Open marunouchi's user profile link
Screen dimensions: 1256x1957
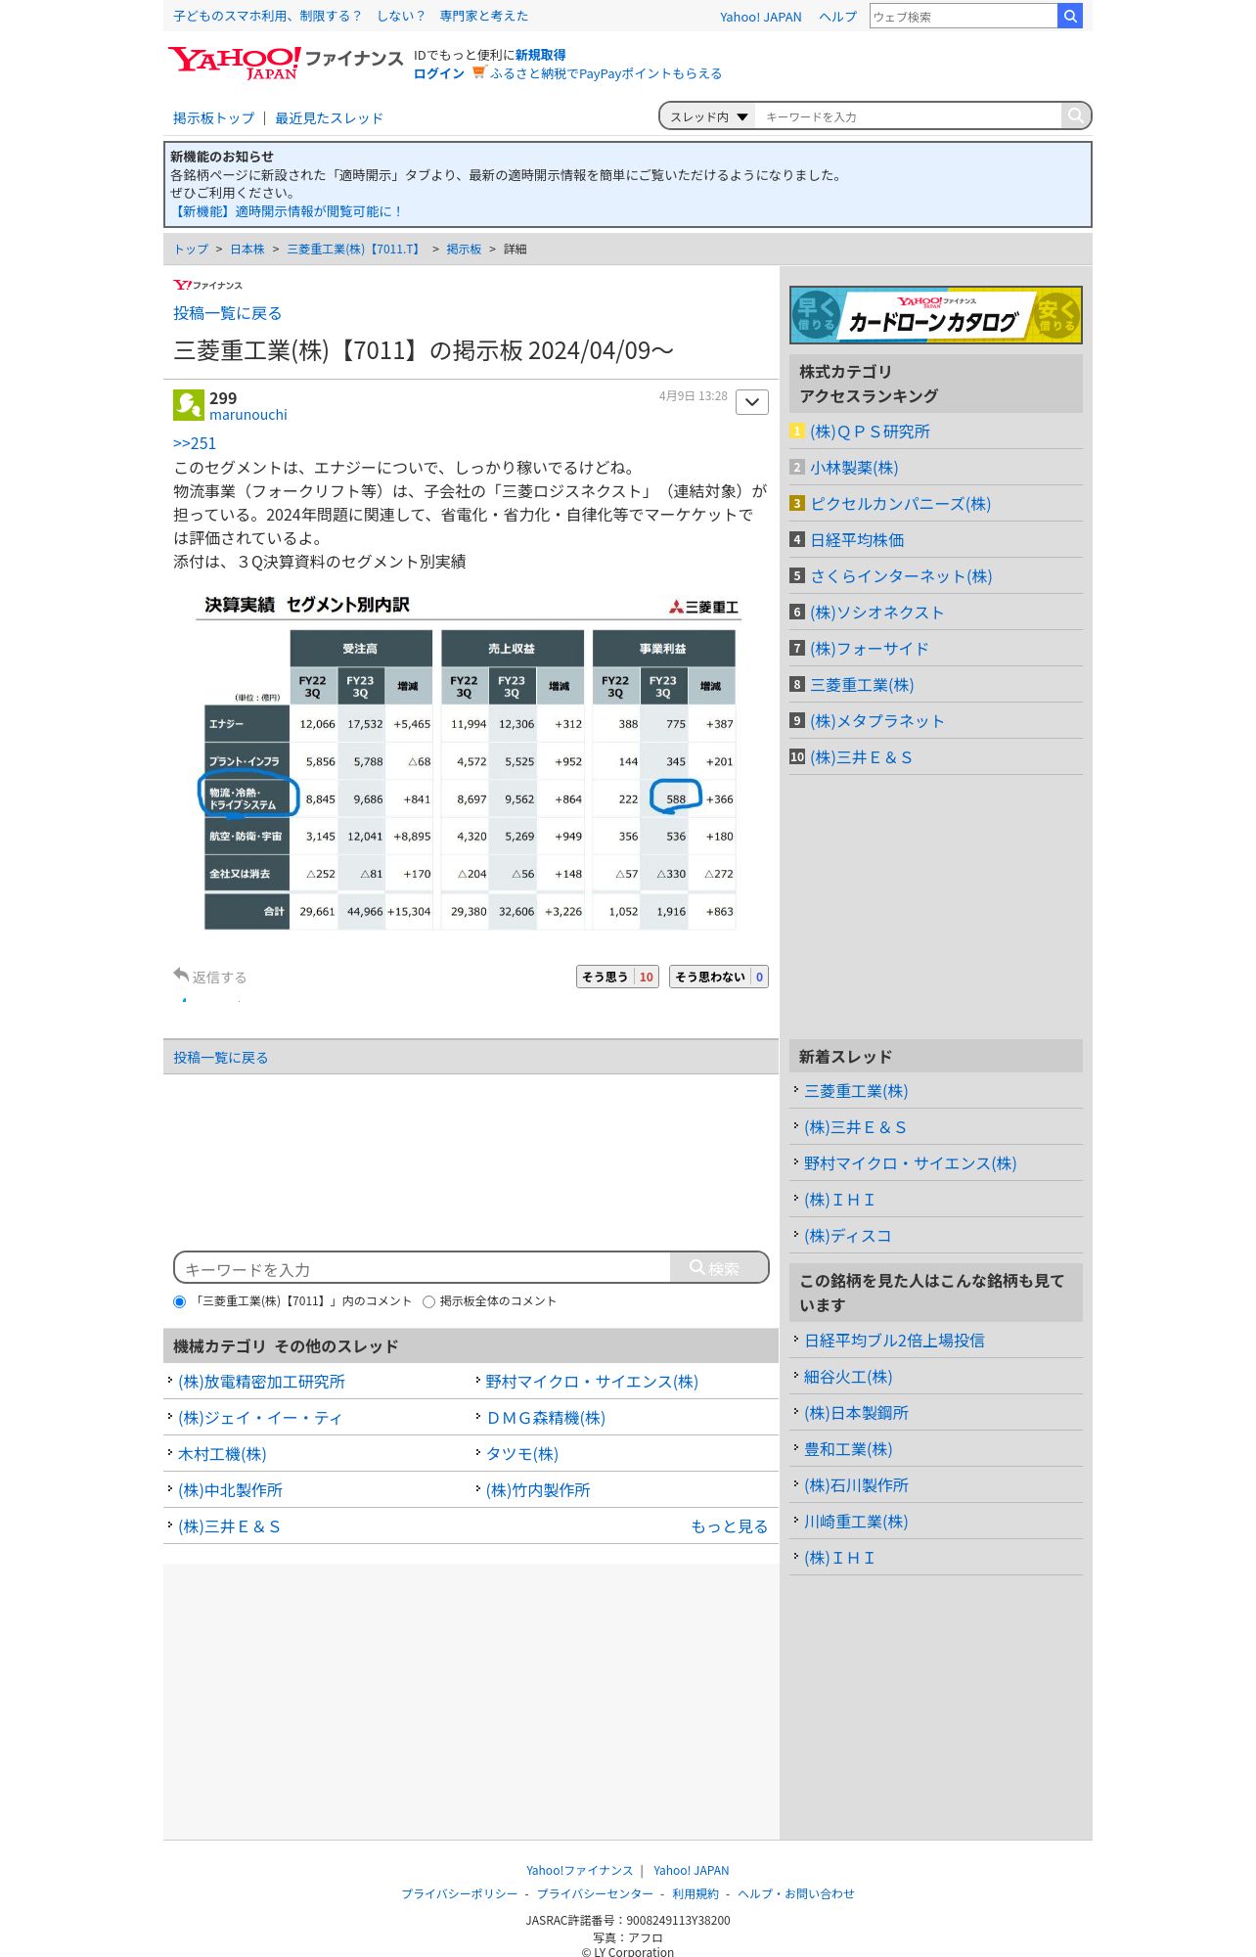(248, 415)
